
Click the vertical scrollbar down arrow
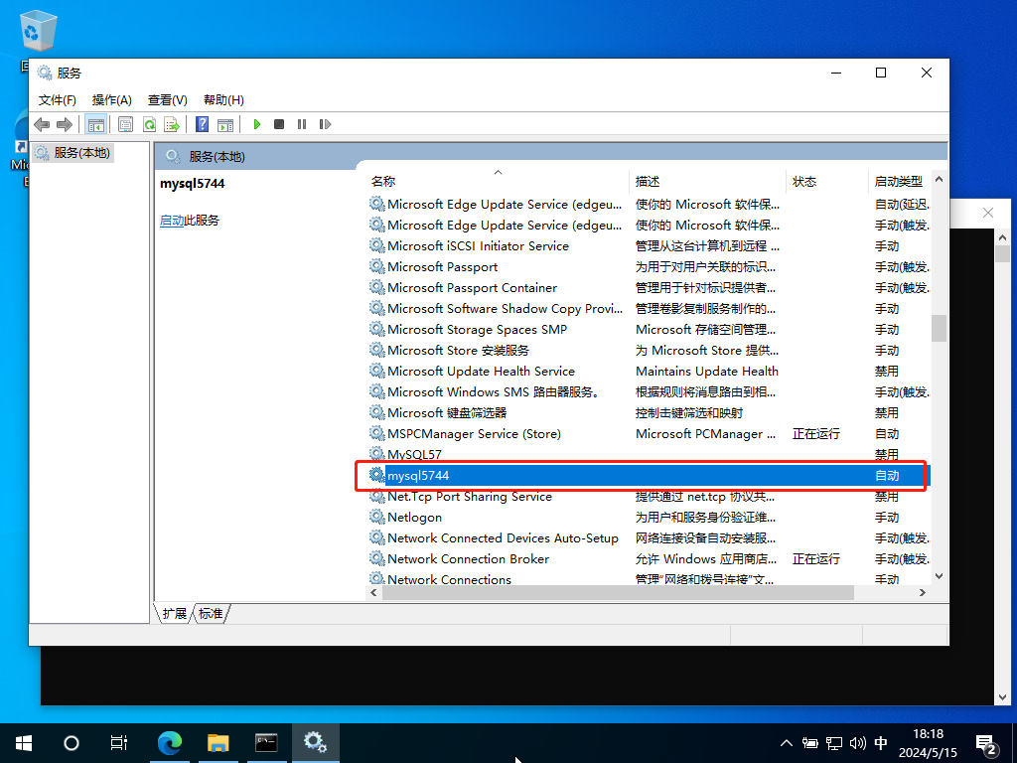point(939,574)
